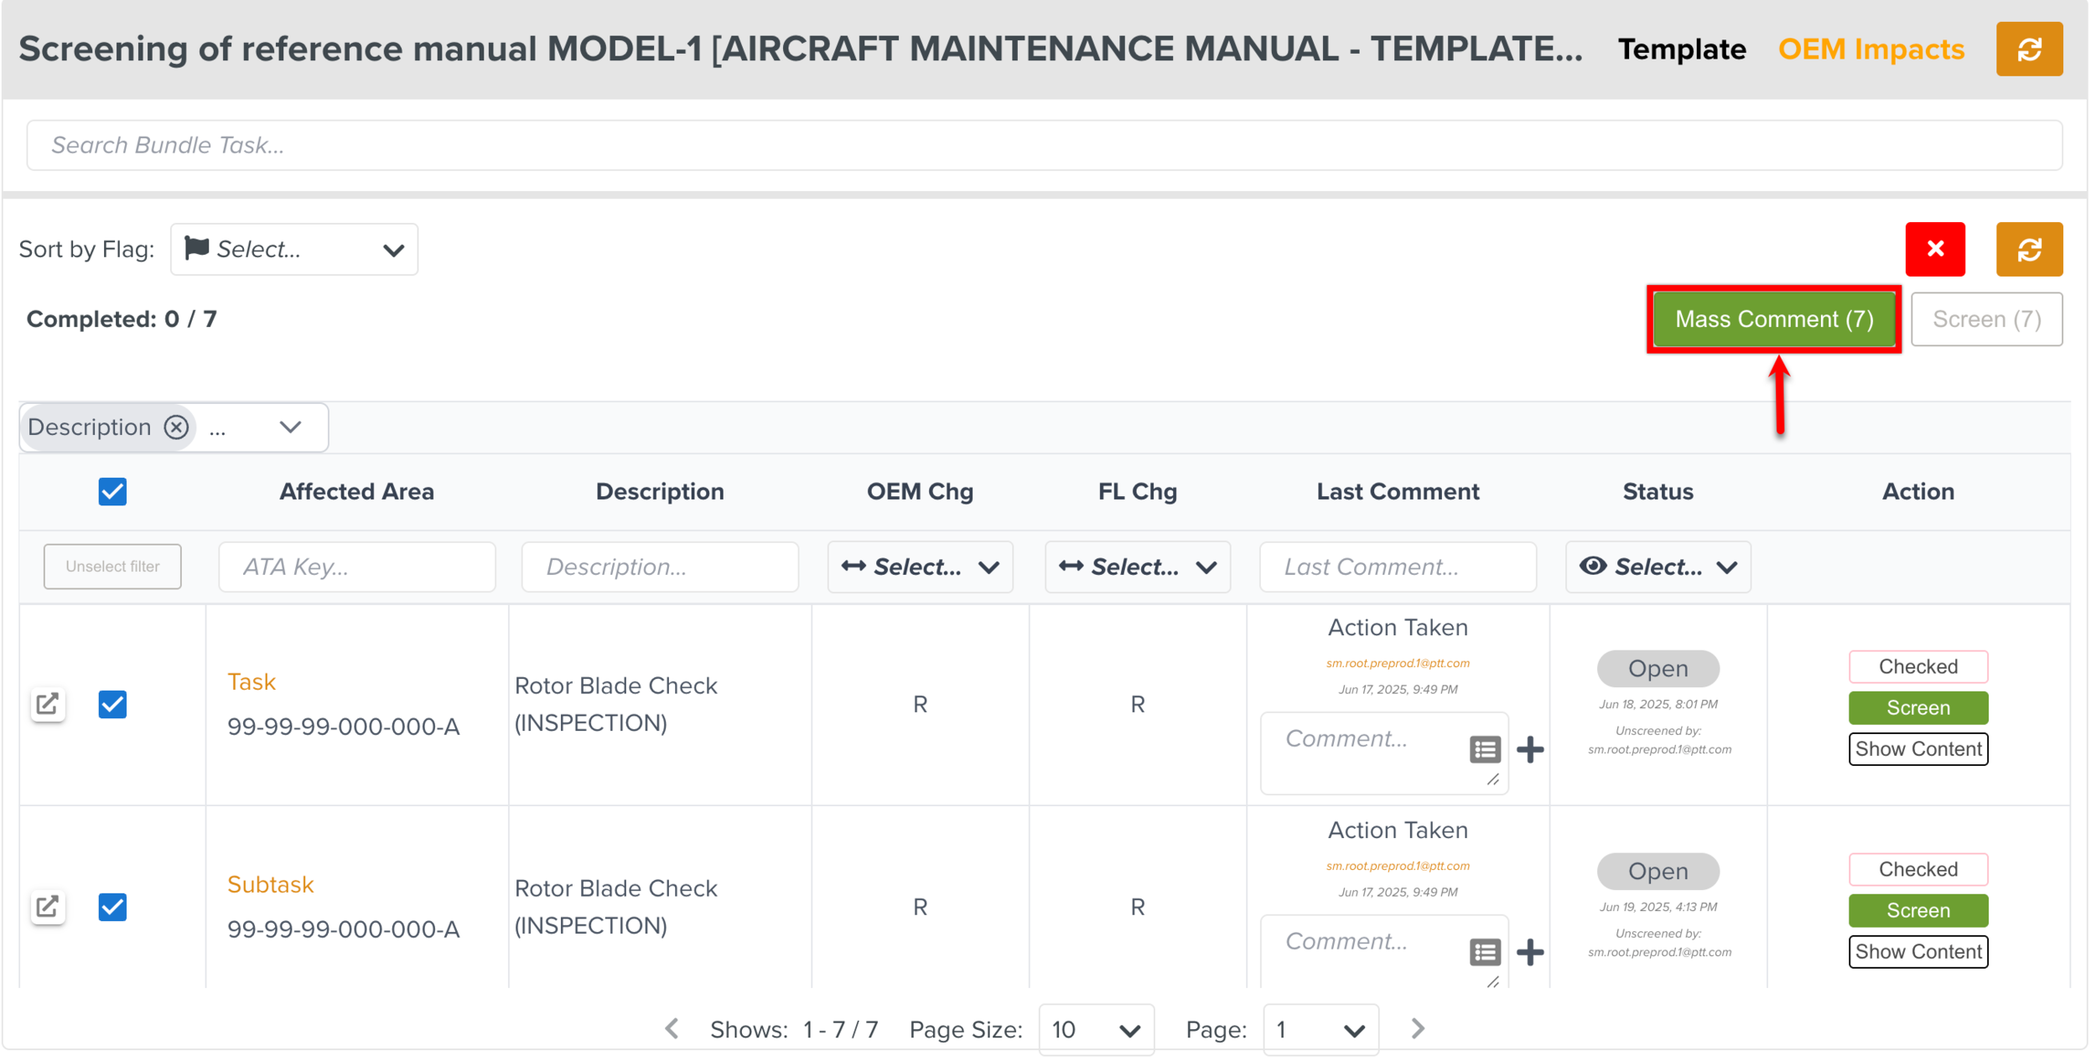Open the Page Size dropdown
The width and height of the screenshot is (2096, 1061).
[x=1095, y=1030]
